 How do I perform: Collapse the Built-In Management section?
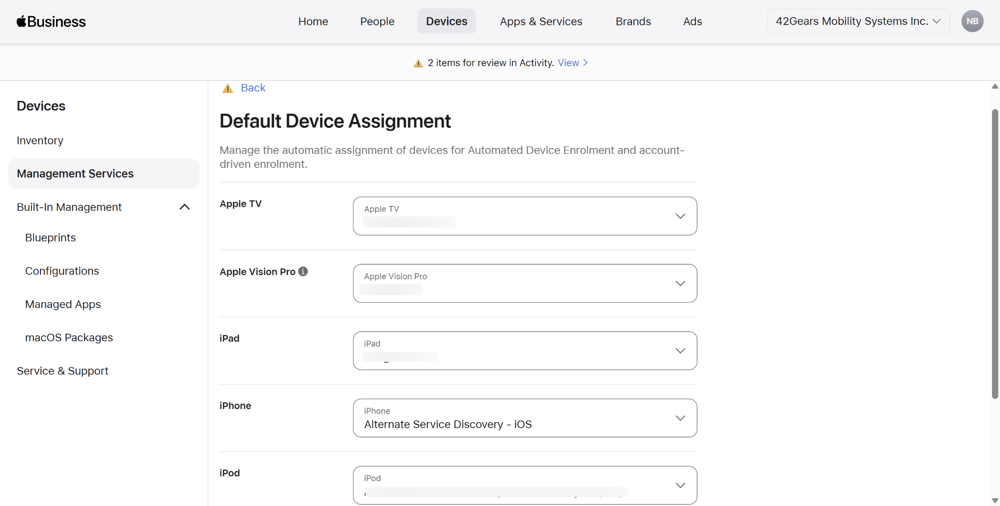pyautogui.click(x=184, y=207)
